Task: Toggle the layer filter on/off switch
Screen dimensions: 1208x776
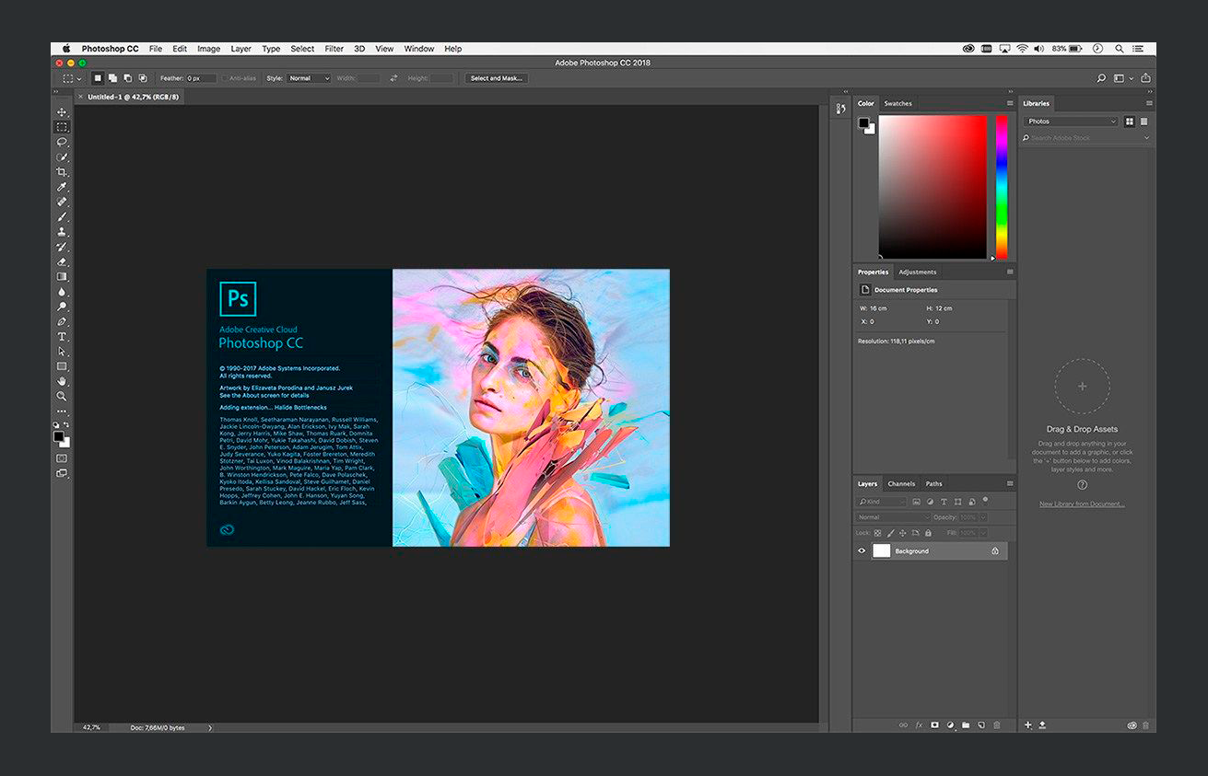Action: (x=985, y=500)
